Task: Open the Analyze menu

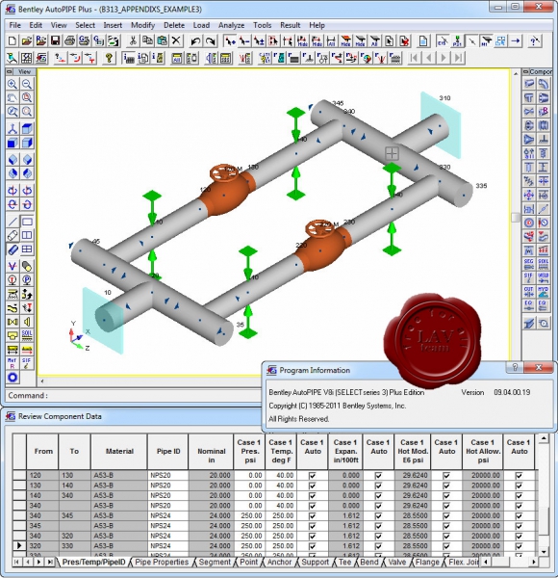Action: tap(231, 25)
